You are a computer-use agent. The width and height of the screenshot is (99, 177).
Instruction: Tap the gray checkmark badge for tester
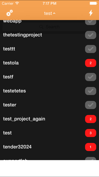tap(91, 105)
